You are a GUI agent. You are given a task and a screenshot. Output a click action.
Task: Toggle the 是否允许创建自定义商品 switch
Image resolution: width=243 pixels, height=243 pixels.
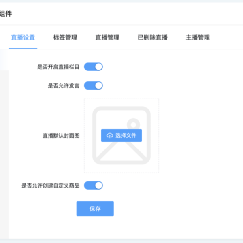click(x=93, y=185)
